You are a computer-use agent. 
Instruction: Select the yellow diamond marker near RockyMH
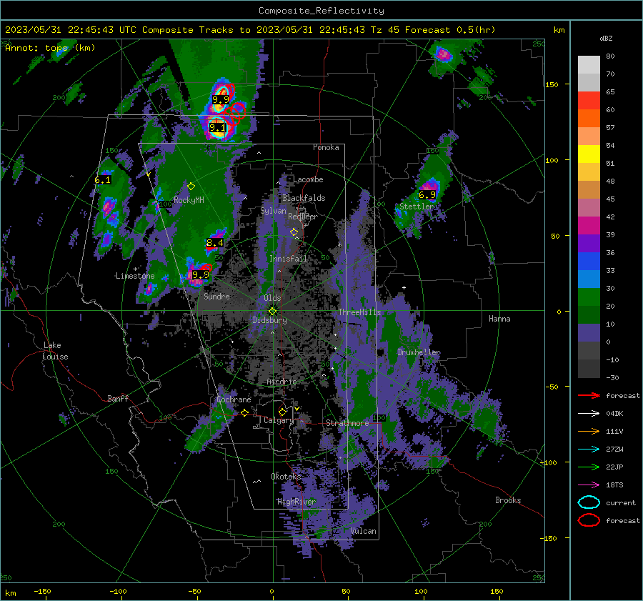pyautogui.click(x=191, y=187)
